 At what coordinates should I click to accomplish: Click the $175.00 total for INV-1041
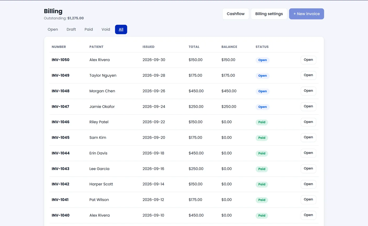pyautogui.click(x=196, y=200)
